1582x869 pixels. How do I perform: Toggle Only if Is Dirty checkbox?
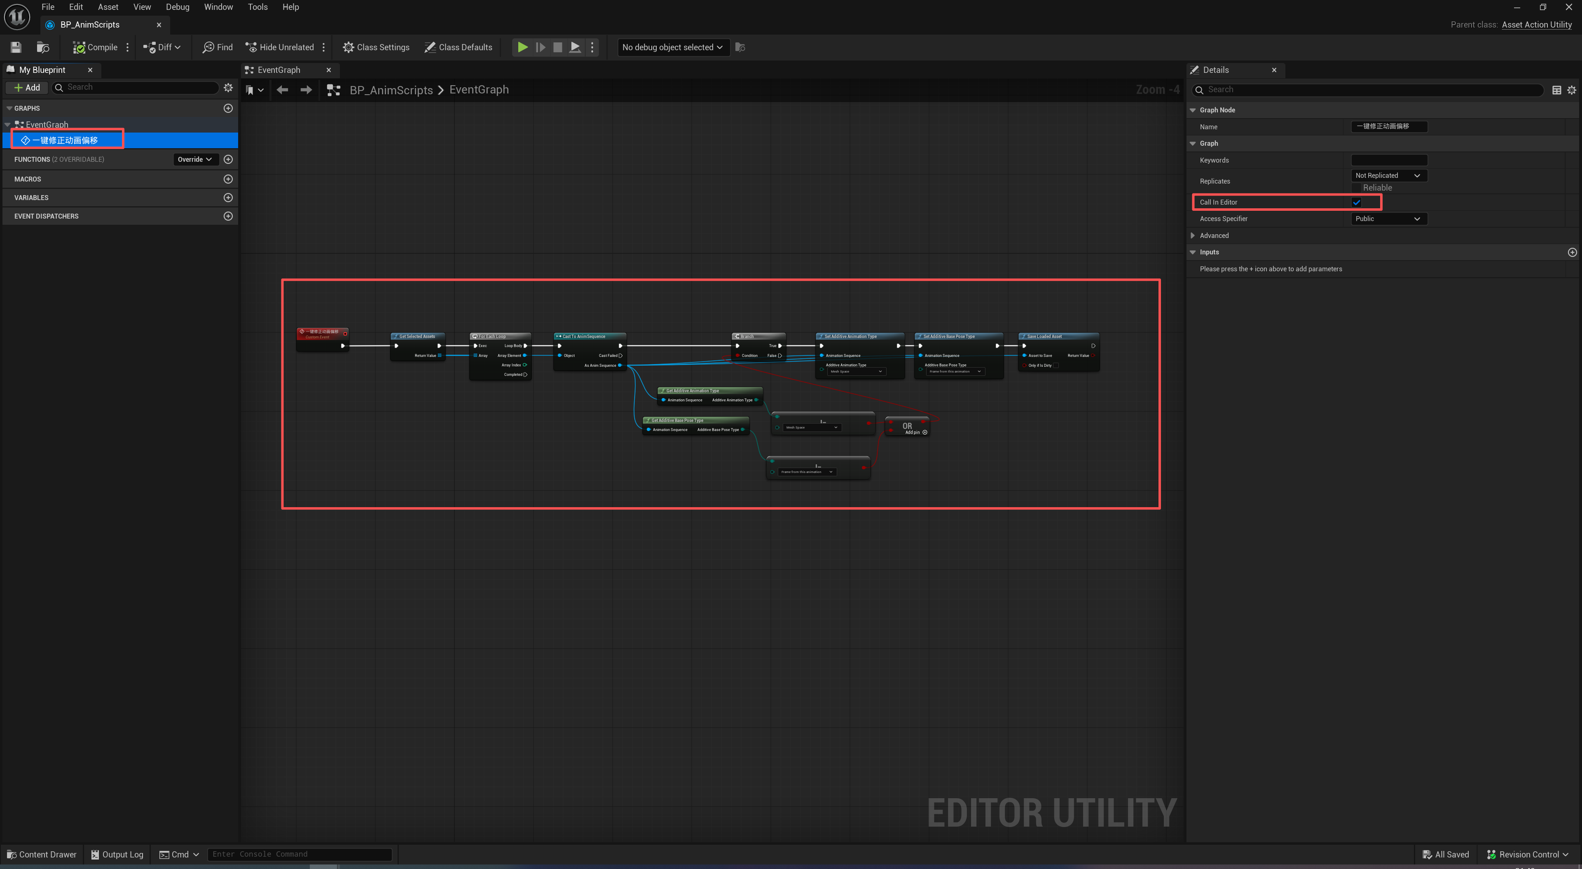(1055, 365)
